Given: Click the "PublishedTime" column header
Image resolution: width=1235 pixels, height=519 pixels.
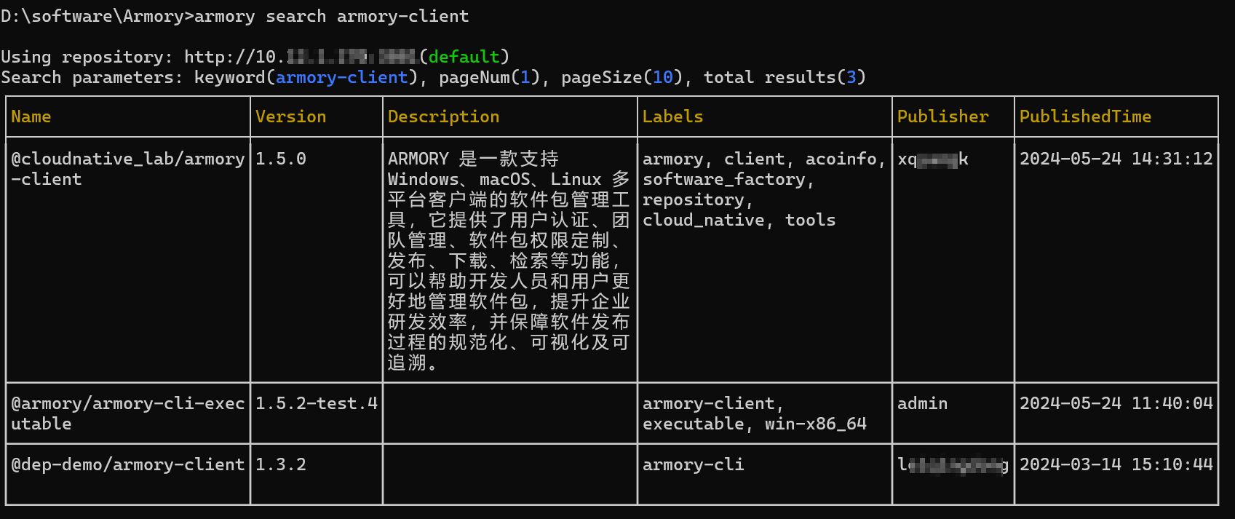Looking at the screenshot, I should coord(1084,116).
